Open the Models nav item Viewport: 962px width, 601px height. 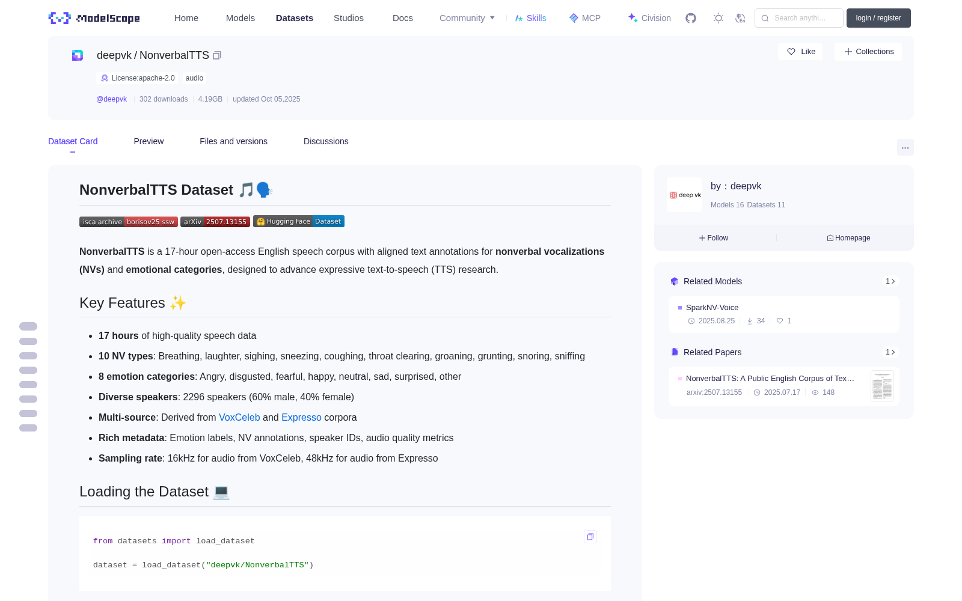tap(240, 18)
